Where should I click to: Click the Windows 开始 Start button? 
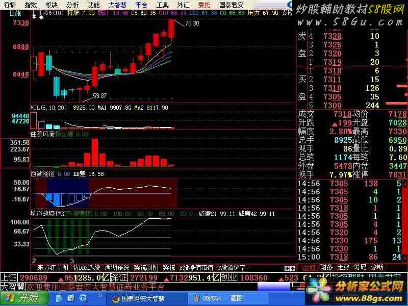(24, 298)
